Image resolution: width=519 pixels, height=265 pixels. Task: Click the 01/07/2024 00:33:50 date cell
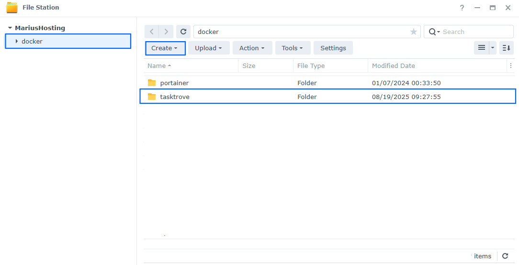tap(406, 83)
